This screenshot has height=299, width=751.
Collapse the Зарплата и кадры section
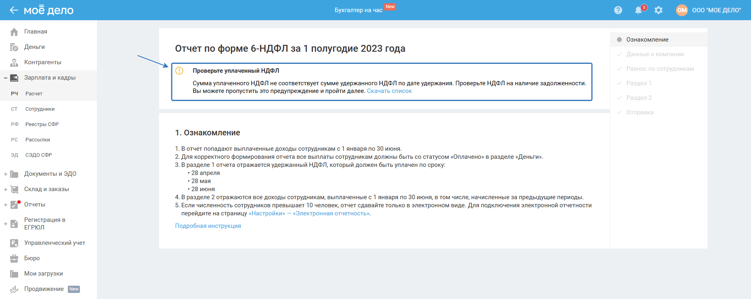(6, 78)
